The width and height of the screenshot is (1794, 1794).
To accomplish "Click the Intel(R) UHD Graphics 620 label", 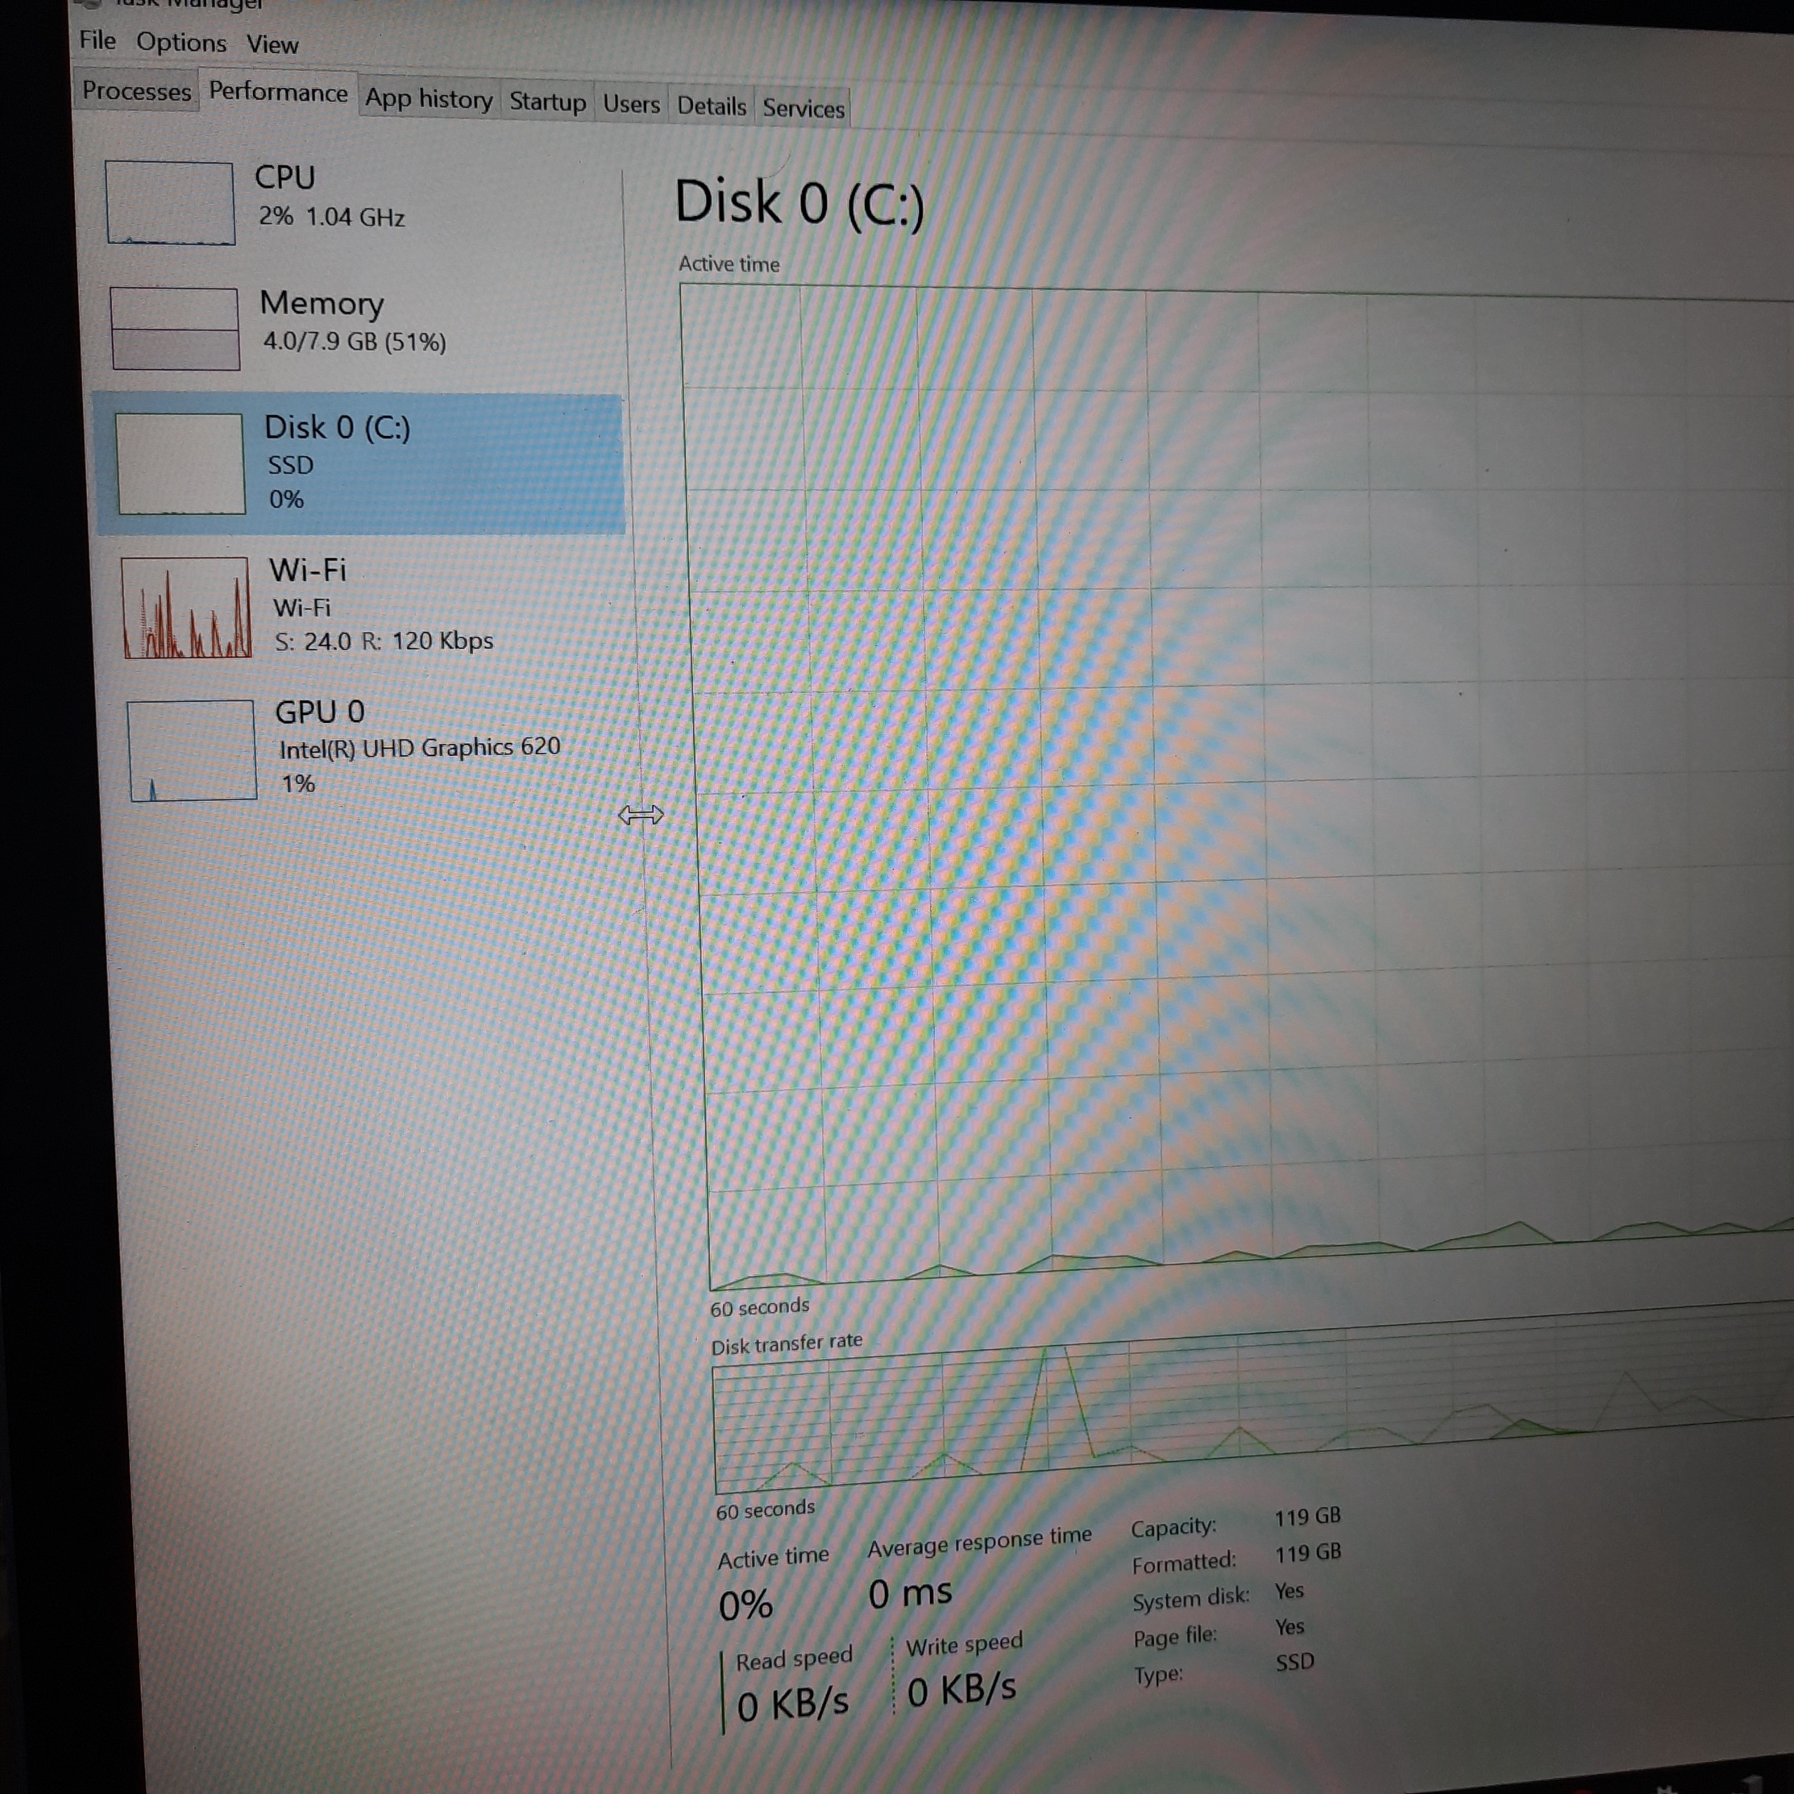I will [x=420, y=748].
